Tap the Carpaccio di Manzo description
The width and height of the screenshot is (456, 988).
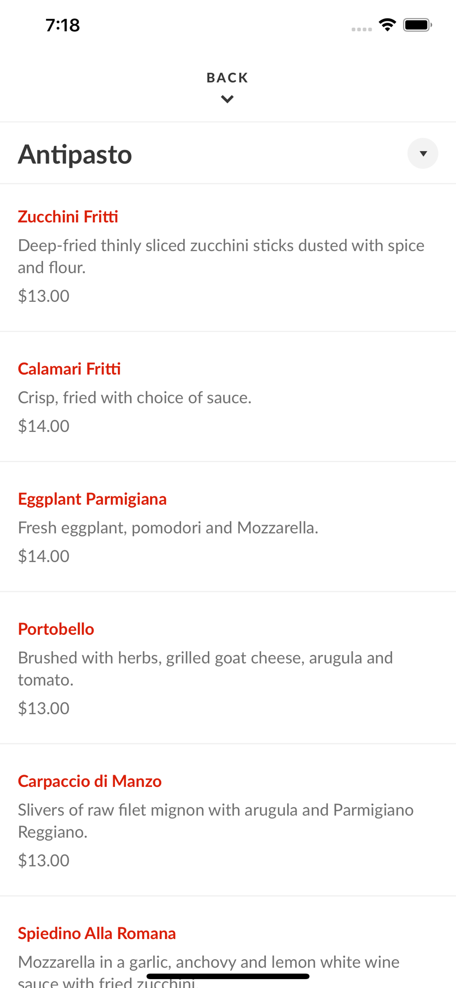(x=215, y=821)
